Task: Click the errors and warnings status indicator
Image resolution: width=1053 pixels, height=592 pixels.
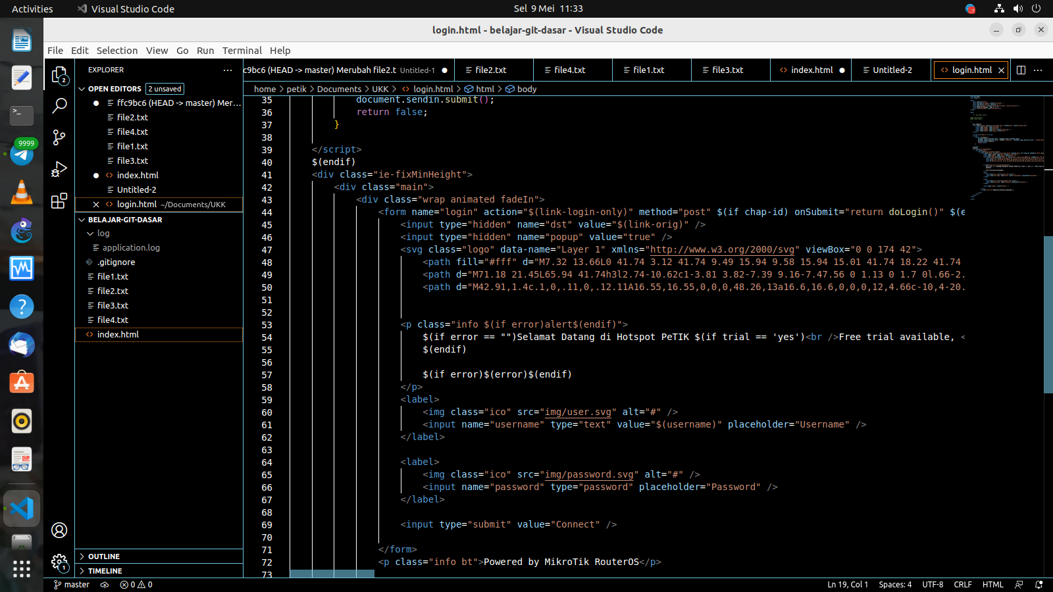Action: pos(136,585)
